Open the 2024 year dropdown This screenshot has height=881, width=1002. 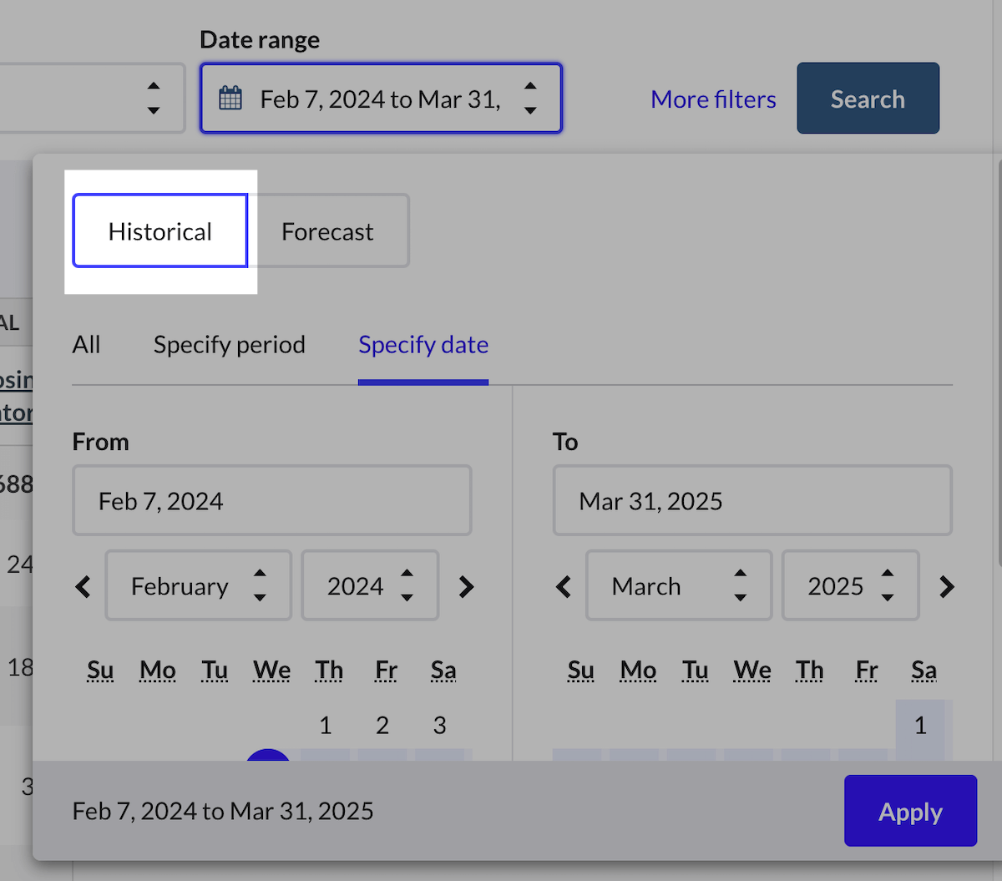(x=370, y=585)
